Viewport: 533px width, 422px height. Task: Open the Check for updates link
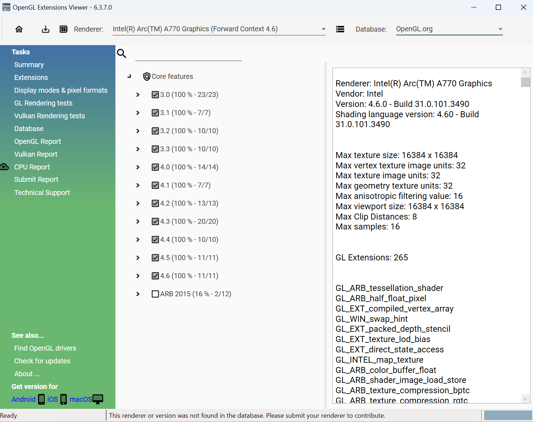42,361
